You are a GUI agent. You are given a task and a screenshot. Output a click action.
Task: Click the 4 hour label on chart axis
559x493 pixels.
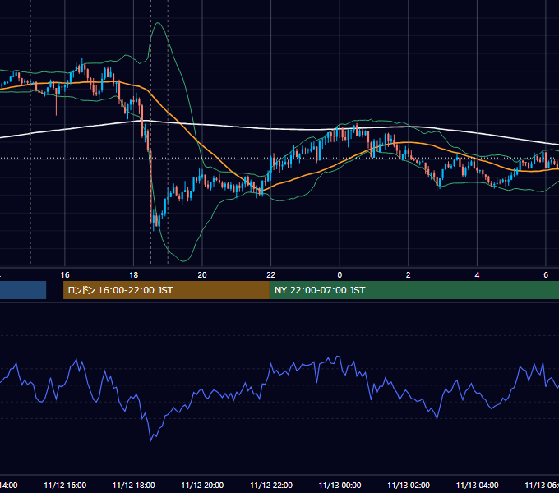(477, 274)
